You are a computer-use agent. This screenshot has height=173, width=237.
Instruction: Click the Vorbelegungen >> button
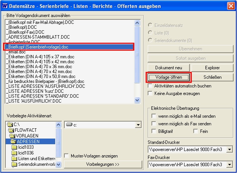pyautogui.click(x=103, y=164)
